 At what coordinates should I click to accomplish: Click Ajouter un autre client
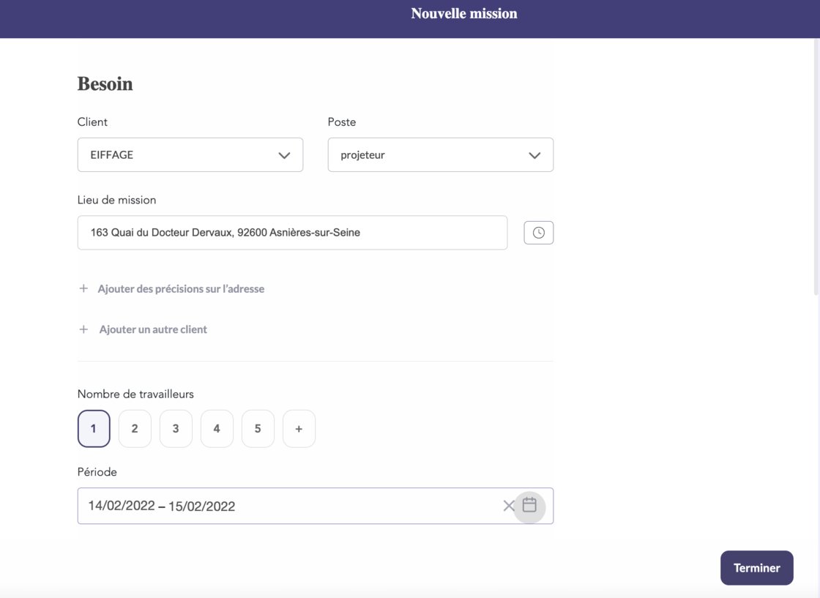(153, 329)
